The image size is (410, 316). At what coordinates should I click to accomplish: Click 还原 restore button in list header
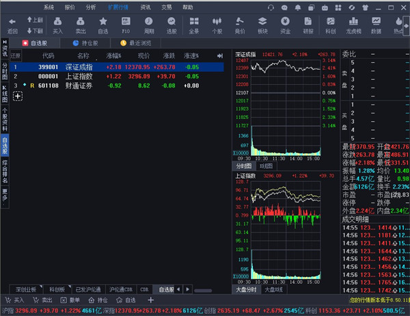pyautogui.click(x=16, y=56)
